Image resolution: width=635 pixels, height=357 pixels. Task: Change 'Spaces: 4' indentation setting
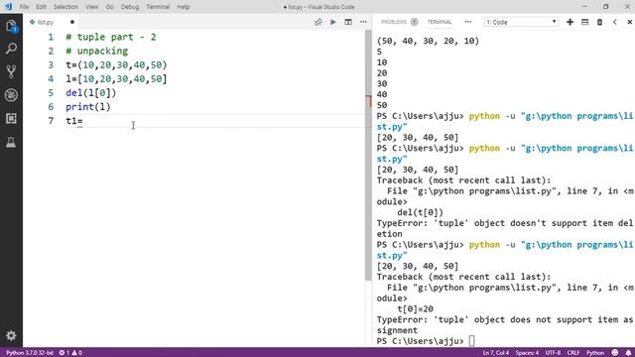pos(527,353)
